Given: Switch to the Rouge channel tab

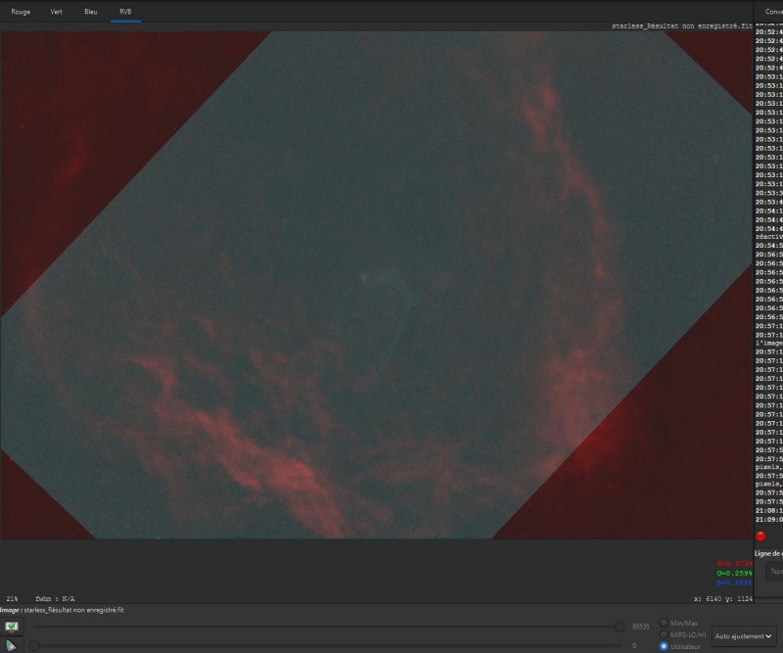Looking at the screenshot, I should 21,12.
